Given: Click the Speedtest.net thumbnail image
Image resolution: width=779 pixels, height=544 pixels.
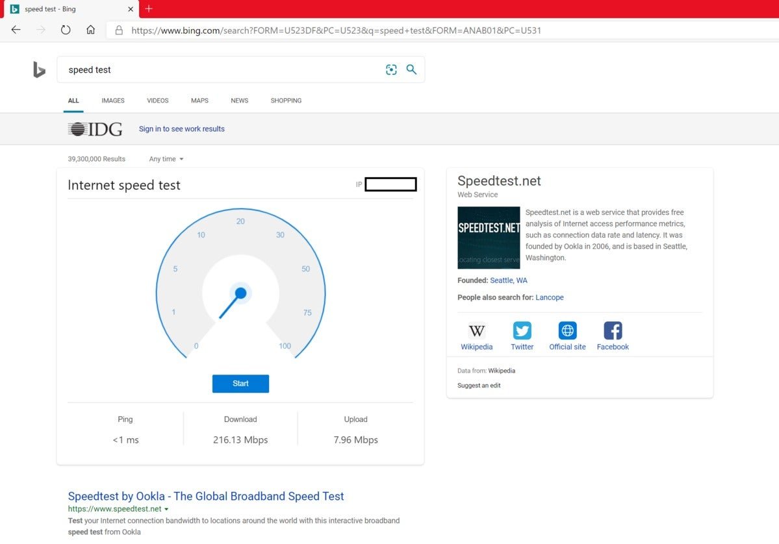Looking at the screenshot, I should [x=489, y=238].
